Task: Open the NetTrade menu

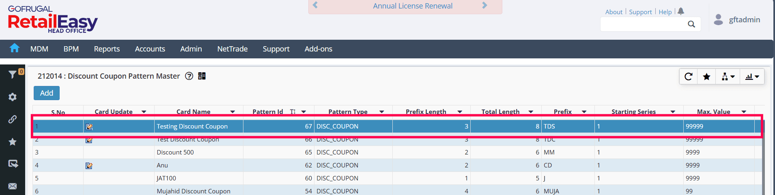Action: 232,49
